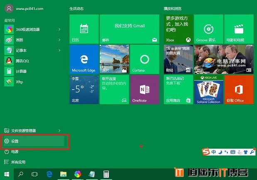The image size is (257, 180).
Task: Open the Cortana tile
Action: (x=144, y=59)
